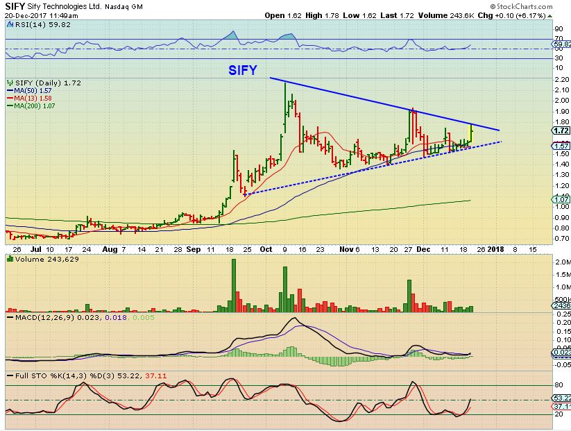Click the 59.82 RSI tag on the right axis
571x431 pixels.
561,44
